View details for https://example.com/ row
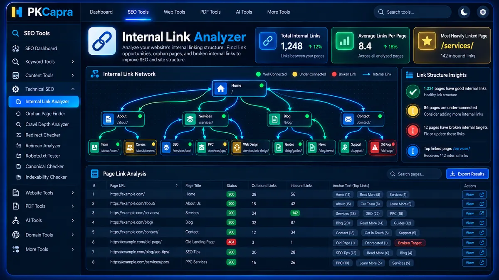This screenshot has height=280, width=499. click(x=474, y=195)
